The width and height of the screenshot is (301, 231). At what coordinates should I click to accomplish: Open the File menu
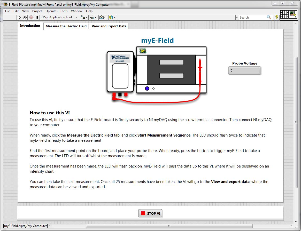point(7,11)
